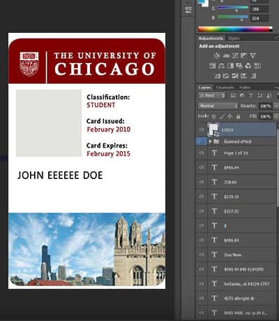Toggle visibility of 4275 albright dr layer

pyautogui.click(x=202, y=298)
